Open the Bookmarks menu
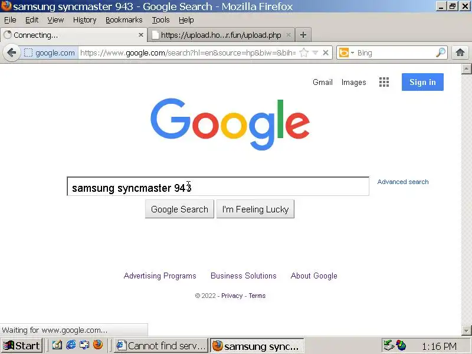The image size is (472, 354). [x=124, y=20]
